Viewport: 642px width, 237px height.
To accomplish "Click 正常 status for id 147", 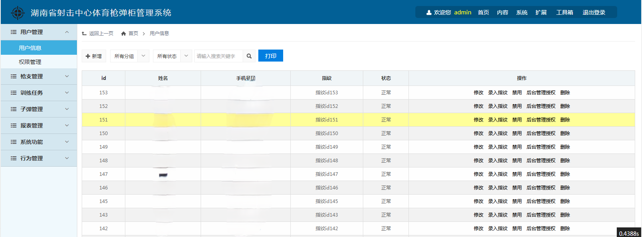I will pos(386,174).
